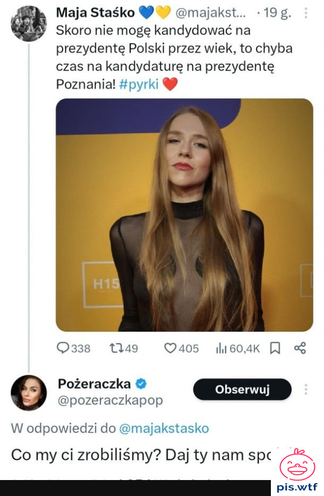Open the @majakstasko mention in the reply
This screenshot has width=324, height=496.
coord(164,428)
